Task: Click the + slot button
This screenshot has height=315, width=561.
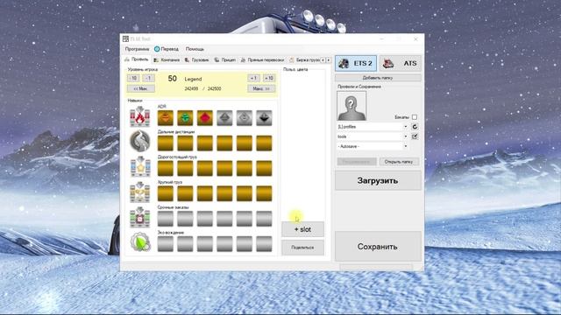Action: click(302, 229)
